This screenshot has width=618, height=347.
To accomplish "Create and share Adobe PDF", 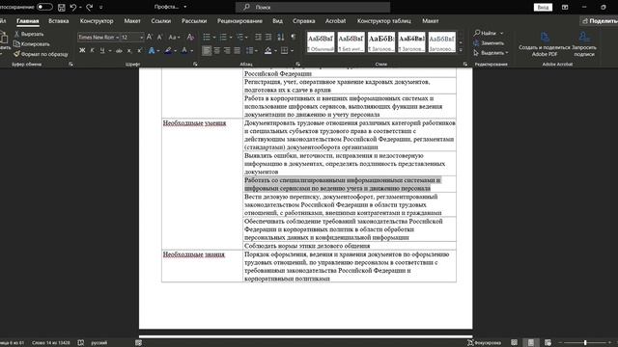I will 545,44.
